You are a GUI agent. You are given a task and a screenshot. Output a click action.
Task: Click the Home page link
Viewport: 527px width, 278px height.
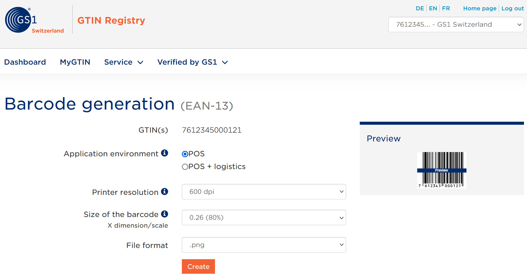(x=480, y=8)
